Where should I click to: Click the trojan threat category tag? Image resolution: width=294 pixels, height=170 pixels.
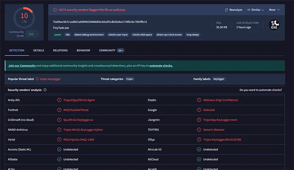point(129,79)
